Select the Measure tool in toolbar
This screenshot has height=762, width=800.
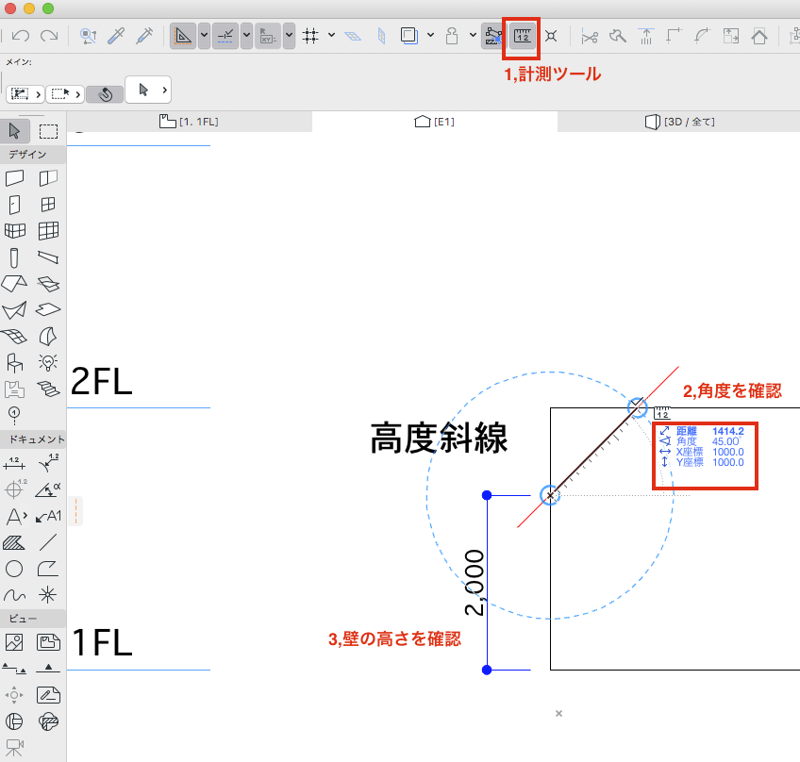click(522, 37)
